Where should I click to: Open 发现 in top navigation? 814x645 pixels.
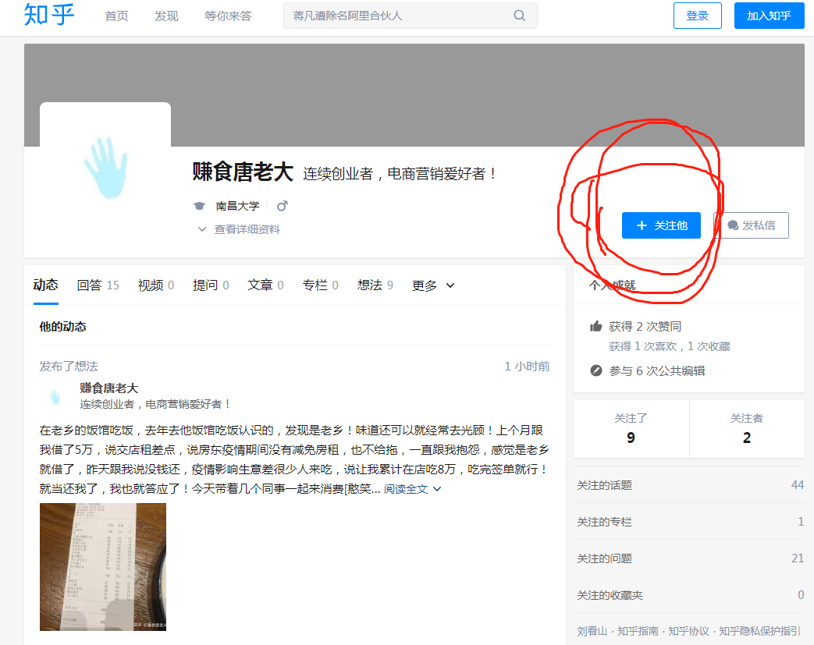(x=166, y=16)
